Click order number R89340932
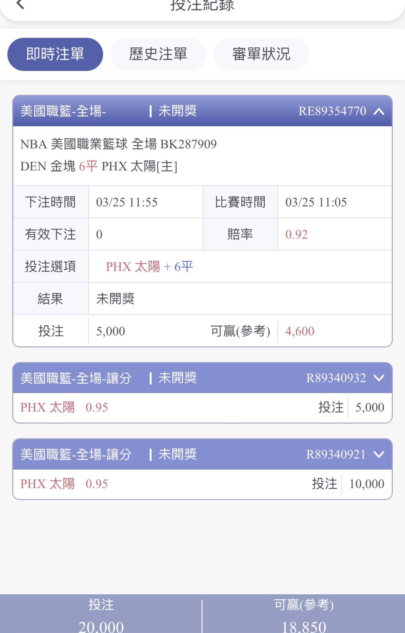Screen dimensions: 405x633 coord(336,378)
